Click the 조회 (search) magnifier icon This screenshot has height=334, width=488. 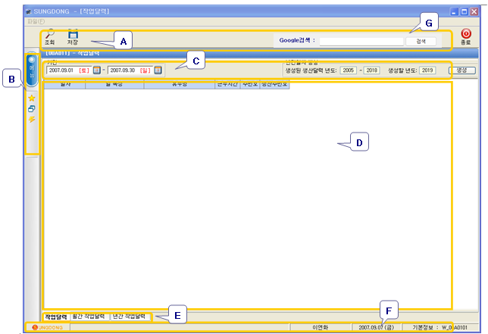(x=49, y=35)
